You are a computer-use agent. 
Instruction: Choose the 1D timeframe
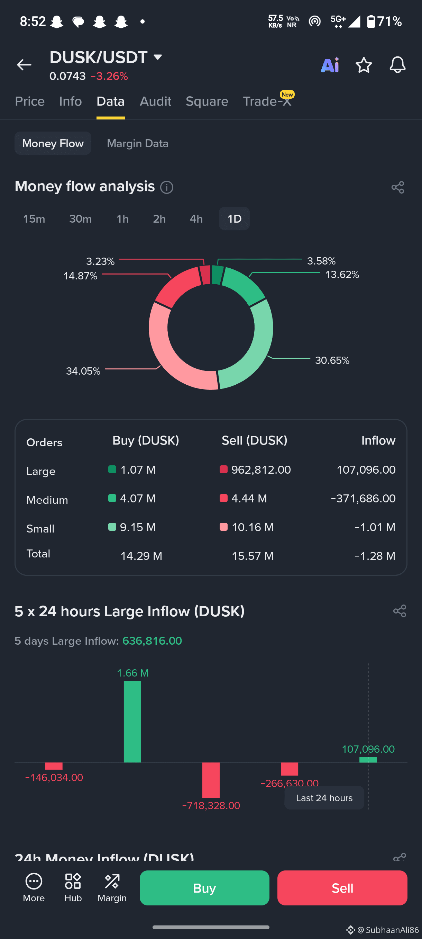[x=234, y=219]
